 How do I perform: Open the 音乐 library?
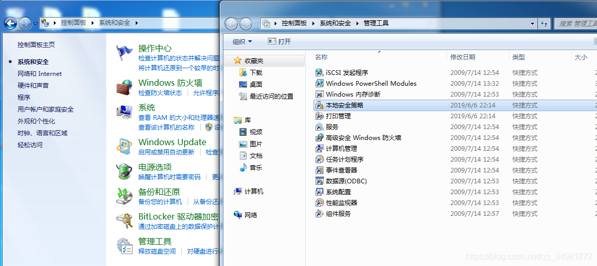point(256,168)
